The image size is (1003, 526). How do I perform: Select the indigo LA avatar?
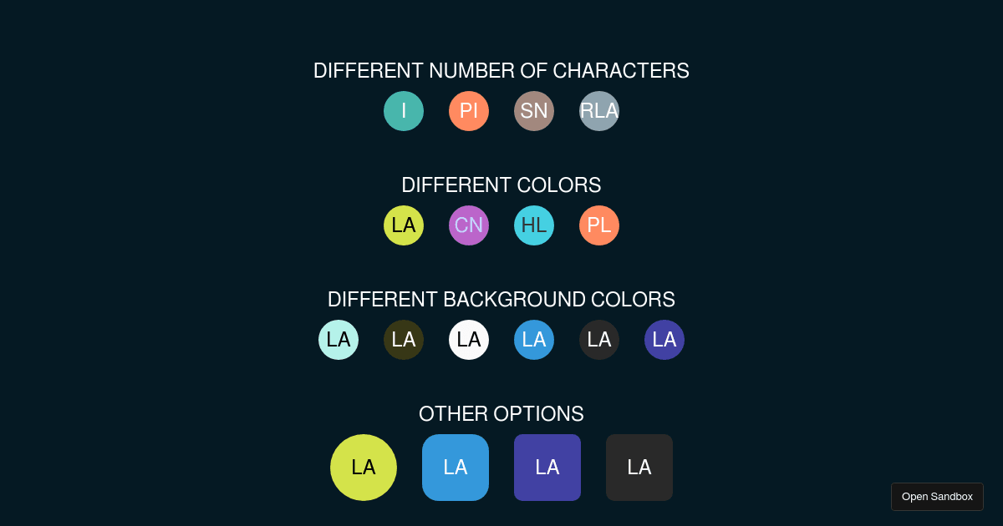664,339
